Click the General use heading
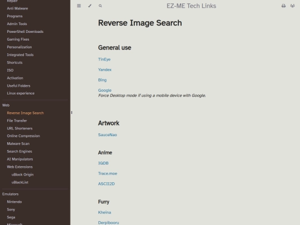This screenshot has width=300, height=225. (x=114, y=48)
